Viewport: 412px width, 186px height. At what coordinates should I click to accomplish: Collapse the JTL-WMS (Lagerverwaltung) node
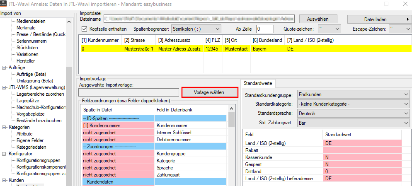pos(4,87)
